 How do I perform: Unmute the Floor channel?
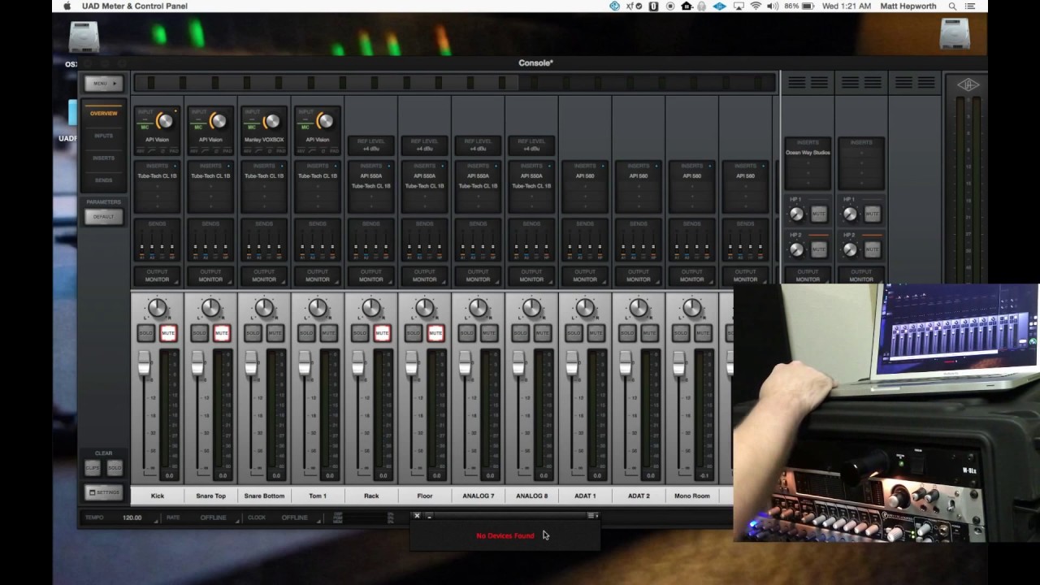pyautogui.click(x=435, y=333)
